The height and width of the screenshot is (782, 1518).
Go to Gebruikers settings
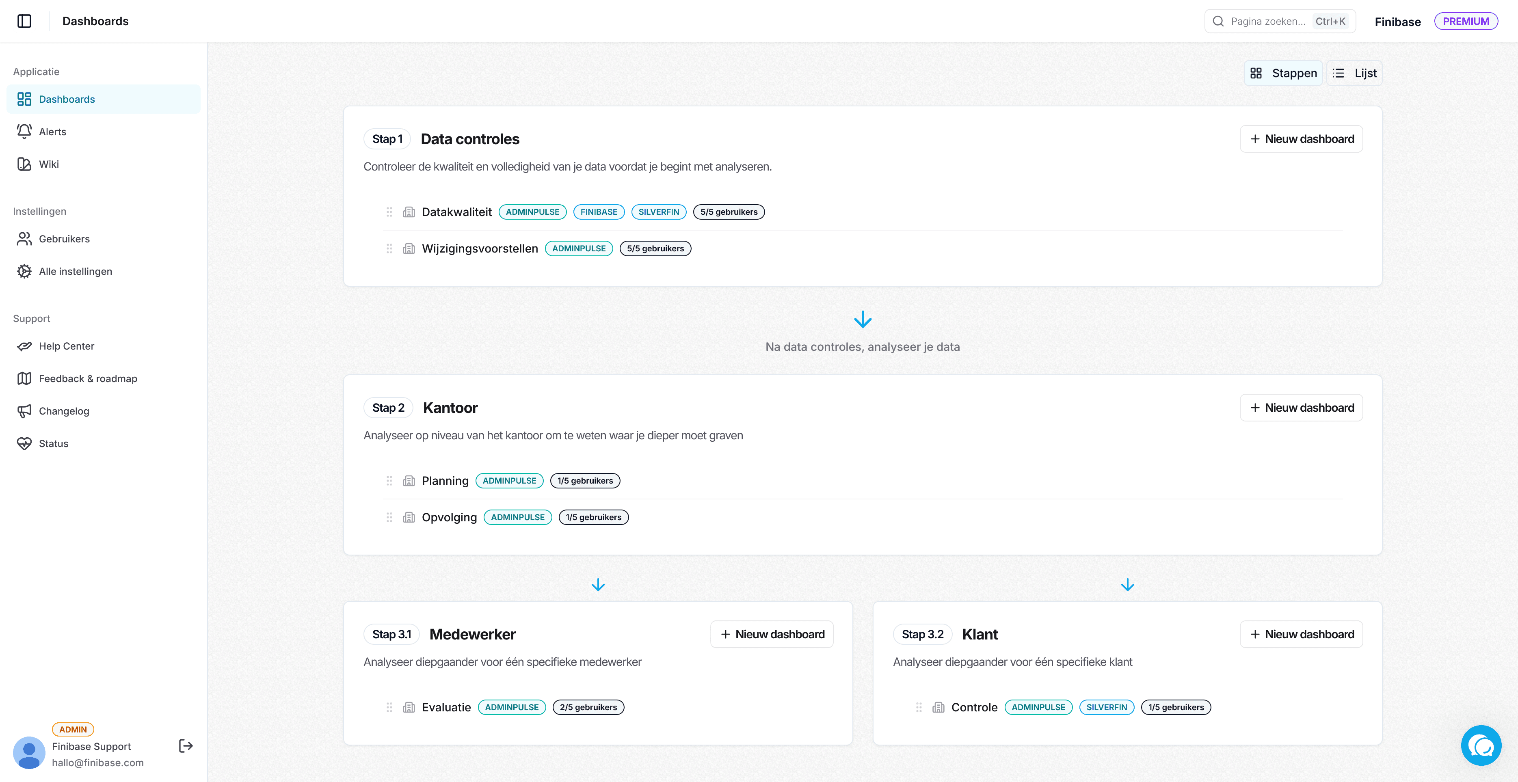tap(103, 239)
